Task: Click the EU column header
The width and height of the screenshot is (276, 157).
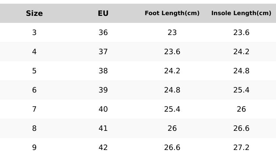Action: (103, 14)
